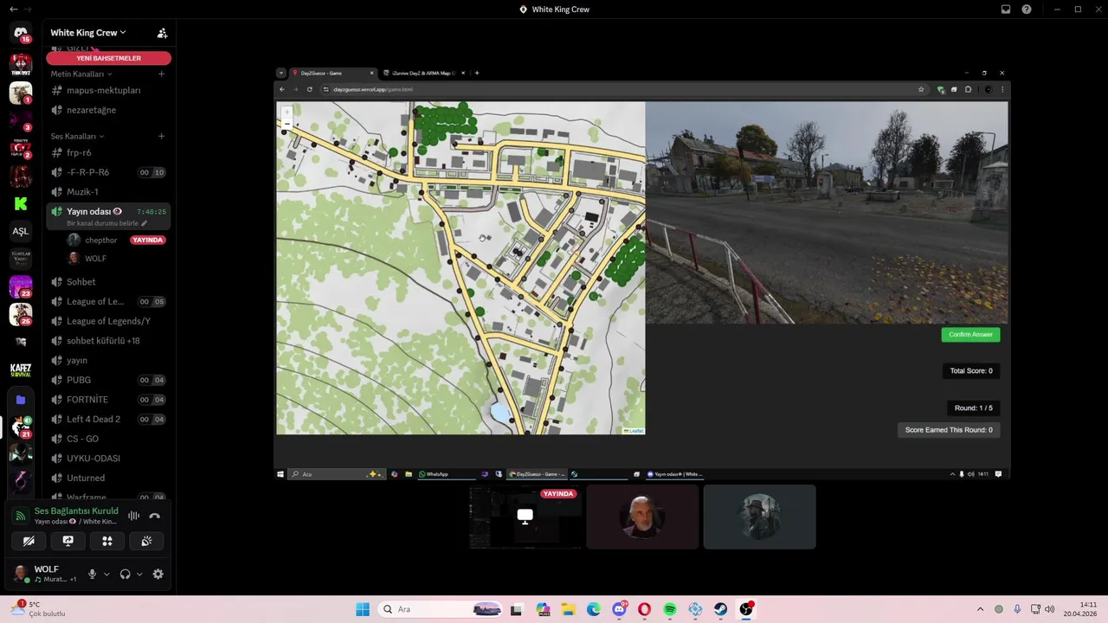The image size is (1108, 623).
Task: Open the soundboard icon
Action: click(x=146, y=541)
